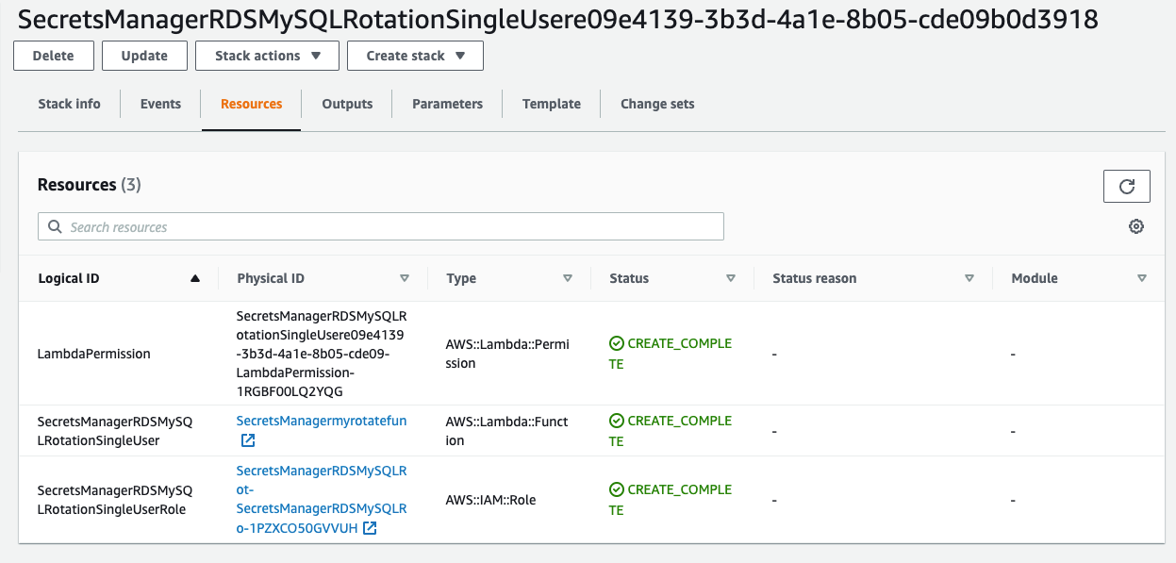Expand the Stack actions dropdown
The height and width of the screenshot is (563, 1176).
[x=267, y=56]
